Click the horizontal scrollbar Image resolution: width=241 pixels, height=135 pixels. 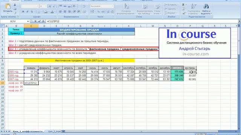[142, 132]
